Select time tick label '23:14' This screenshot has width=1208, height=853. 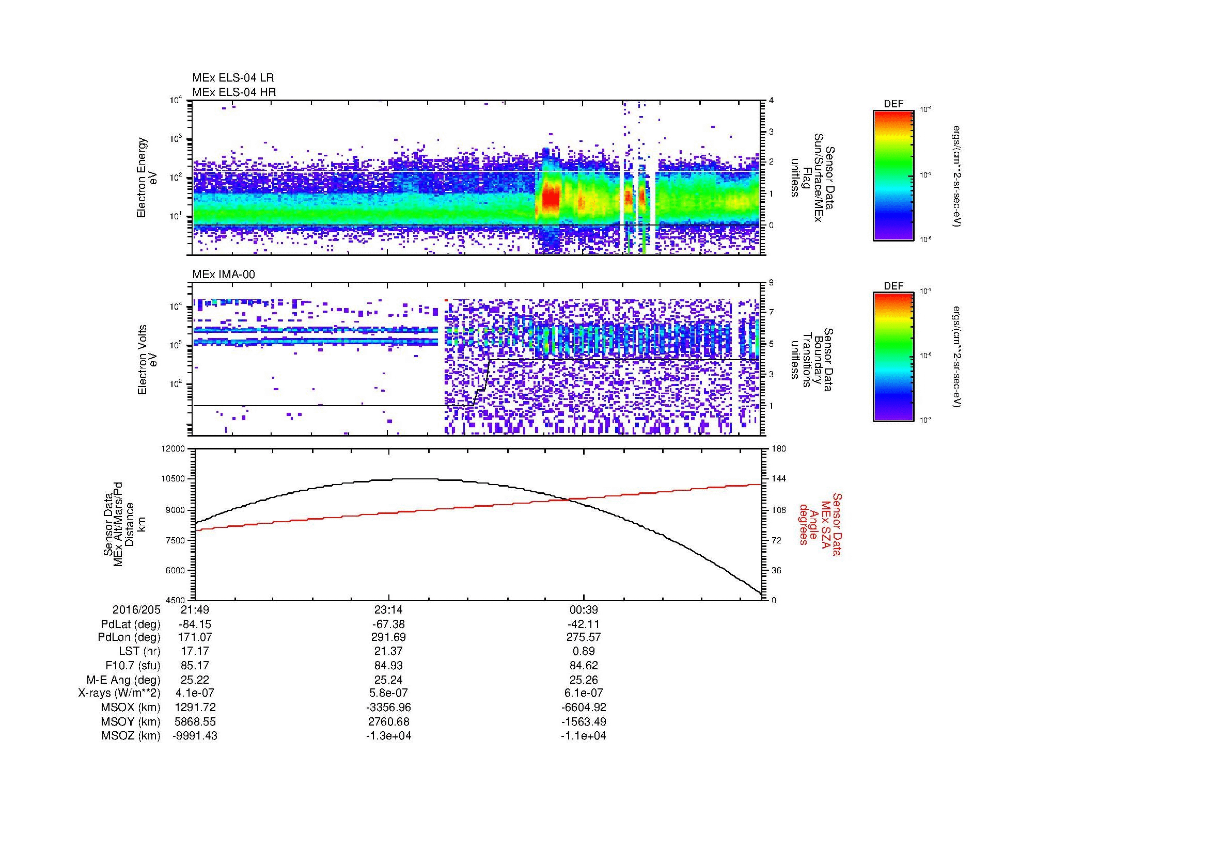coord(389,609)
